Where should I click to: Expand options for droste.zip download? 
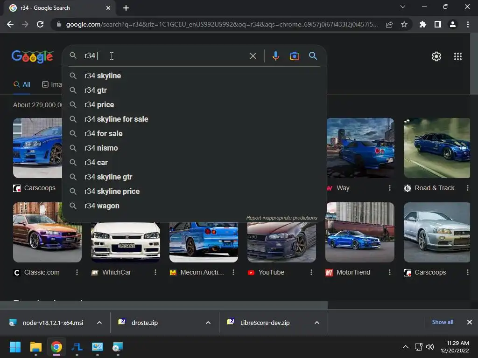[x=208, y=323]
